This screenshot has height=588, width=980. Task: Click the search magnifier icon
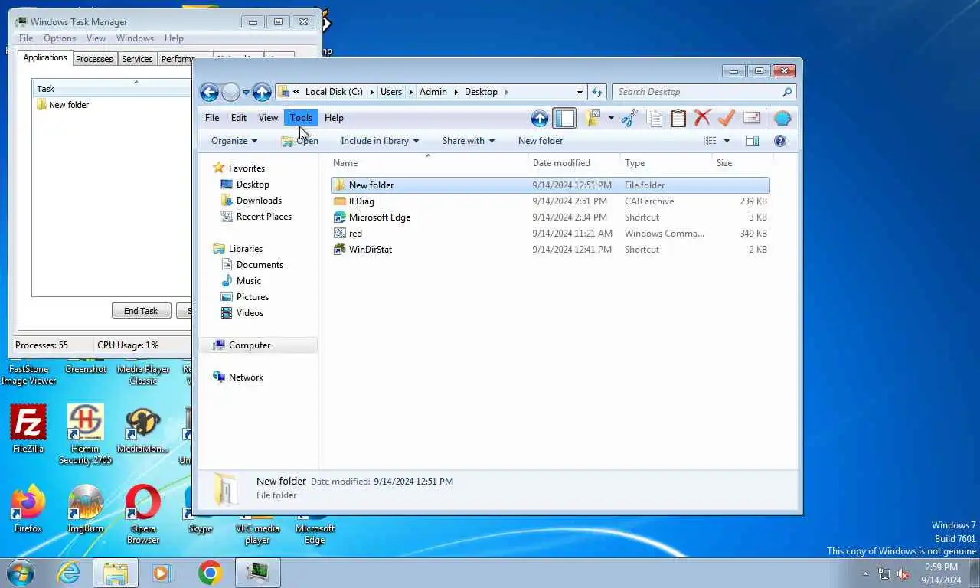click(x=786, y=92)
